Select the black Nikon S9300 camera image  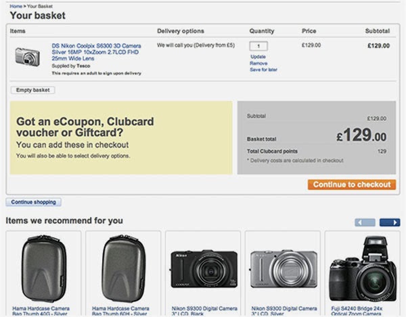click(x=203, y=268)
